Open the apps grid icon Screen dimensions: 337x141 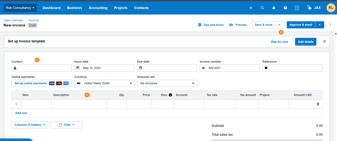(297, 8)
